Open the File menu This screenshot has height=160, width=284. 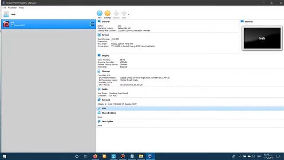coord(4,8)
